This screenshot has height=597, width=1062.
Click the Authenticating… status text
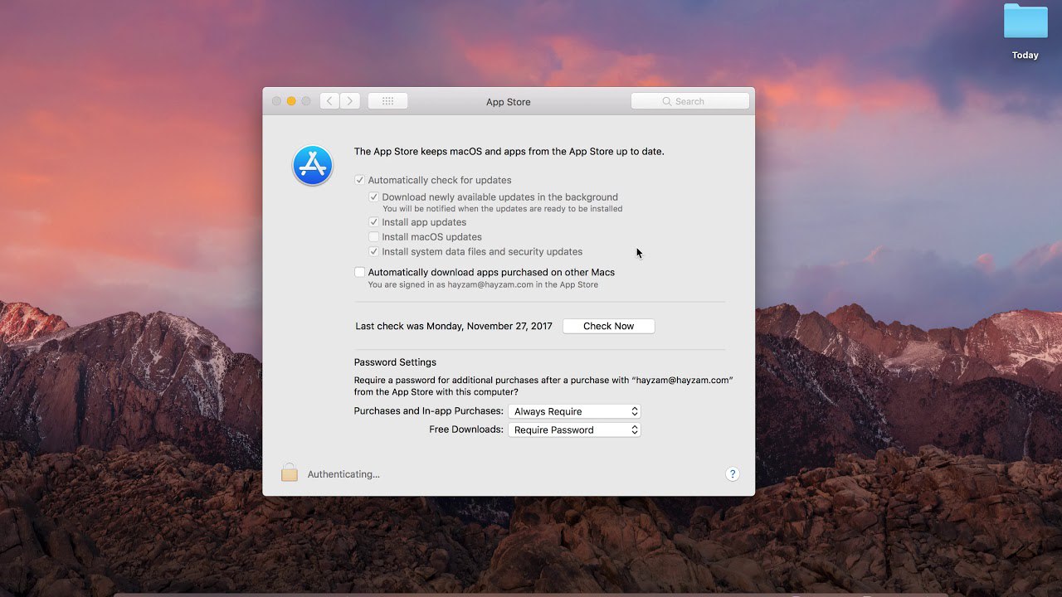(343, 474)
